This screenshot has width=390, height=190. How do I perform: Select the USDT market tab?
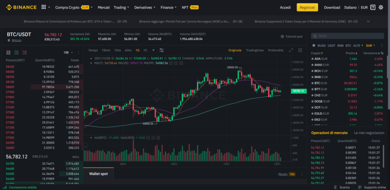[x=331, y=45]
